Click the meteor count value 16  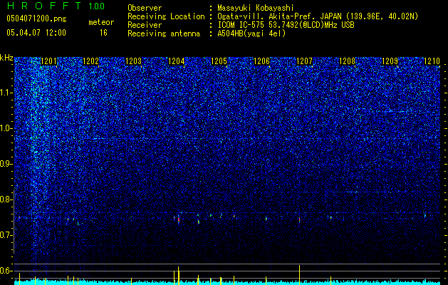[x=103, y=33]
